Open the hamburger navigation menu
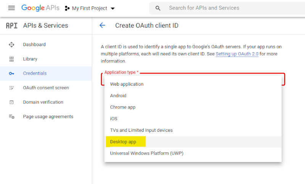305x184 pixels. pos(11,8)
